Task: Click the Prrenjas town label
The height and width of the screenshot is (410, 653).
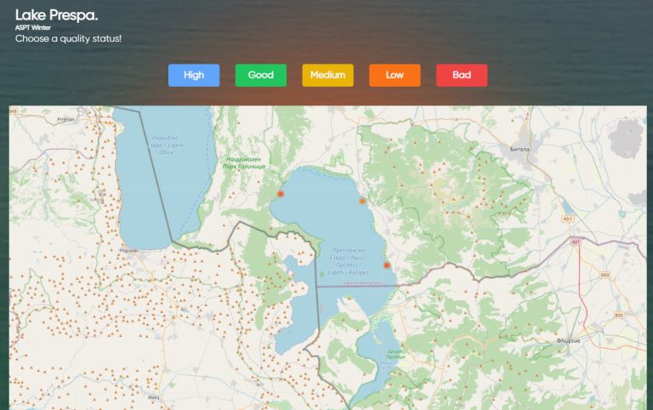Action: point(65,119)
